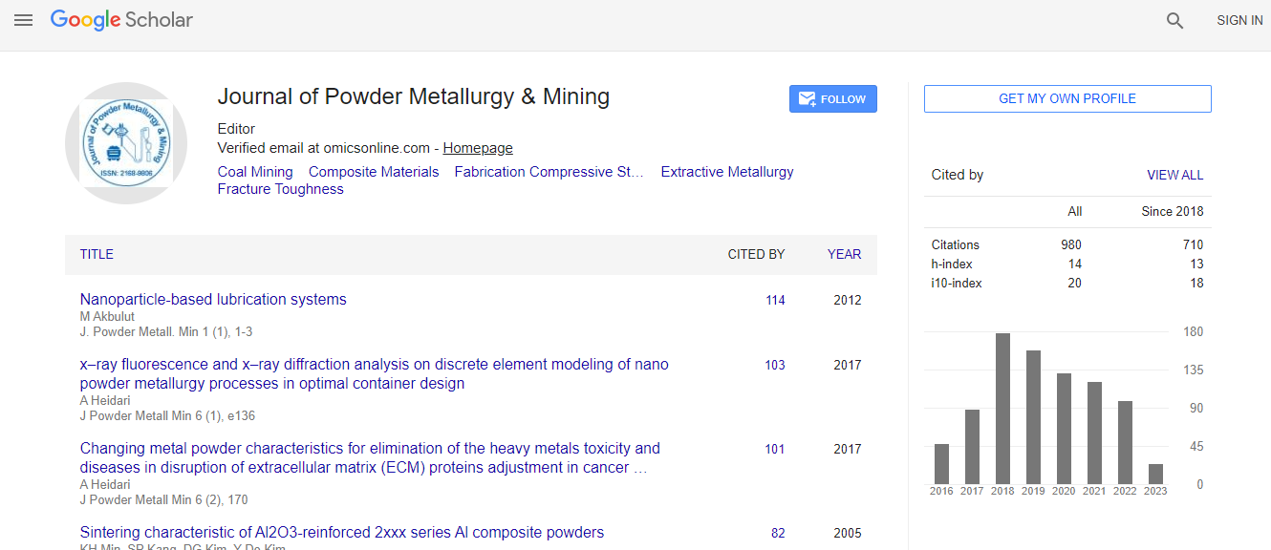
Task: Select the Coal Mining topic
Action: point(255,172)
